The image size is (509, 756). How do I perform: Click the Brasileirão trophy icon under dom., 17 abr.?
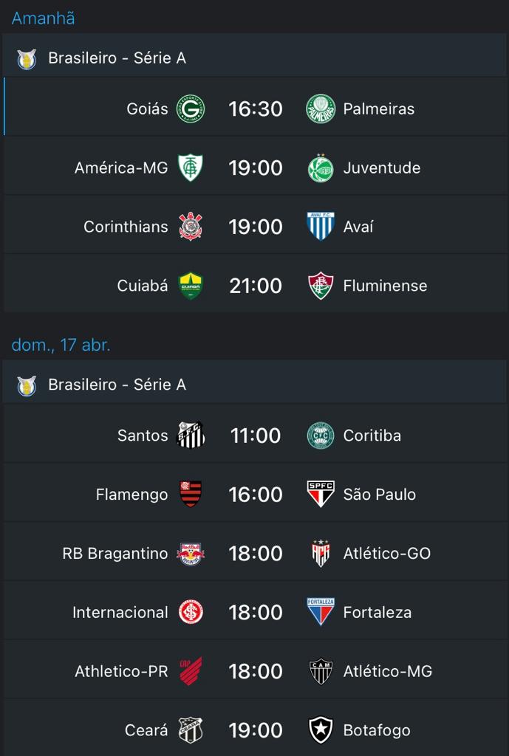click(27, 385)
